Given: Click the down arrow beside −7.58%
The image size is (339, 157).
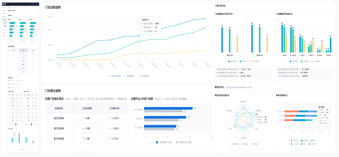Looking at the screenshot, I should (x=110, y=129).
